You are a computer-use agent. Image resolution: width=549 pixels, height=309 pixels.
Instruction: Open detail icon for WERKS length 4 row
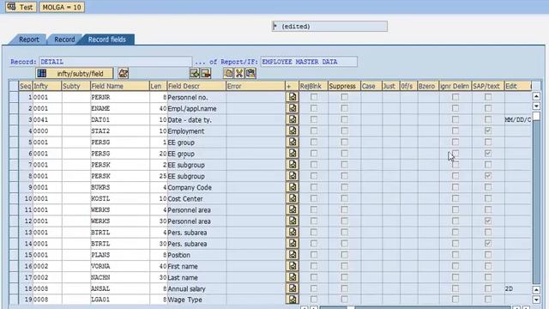point(292,209)
